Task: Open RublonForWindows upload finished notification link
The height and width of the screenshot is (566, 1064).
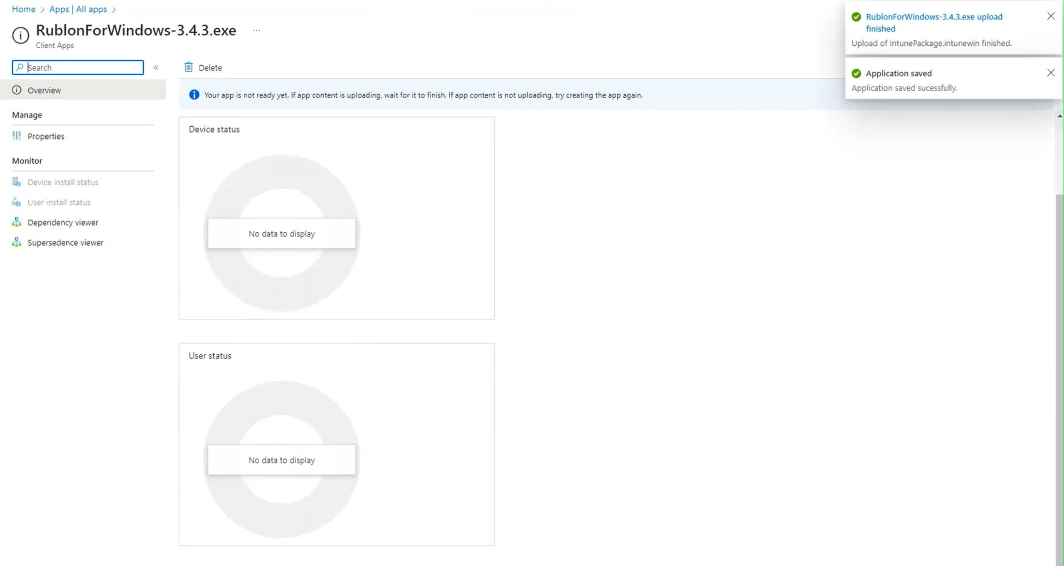Action: click(933, 22)
